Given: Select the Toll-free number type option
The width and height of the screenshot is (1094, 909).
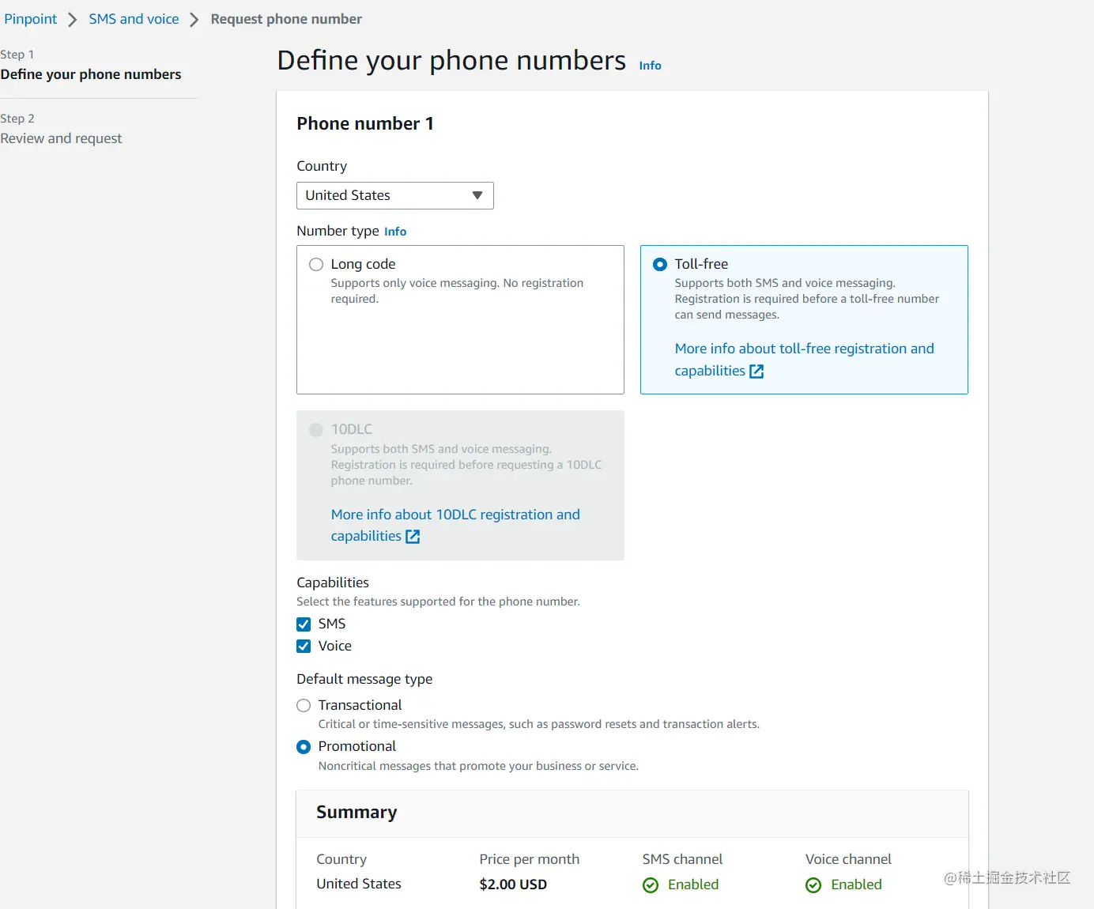Looking at the screenshot, I should coord(659,264).
